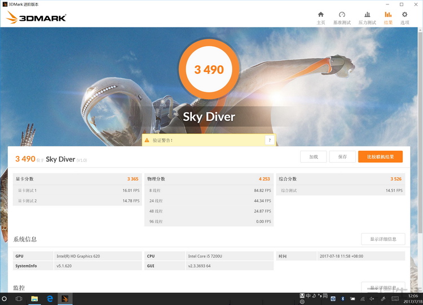Click the IME M mode indicator

click(x=302, y=295)
